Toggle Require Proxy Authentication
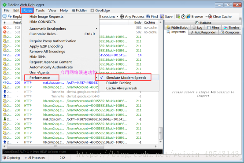 click(53, 41)
